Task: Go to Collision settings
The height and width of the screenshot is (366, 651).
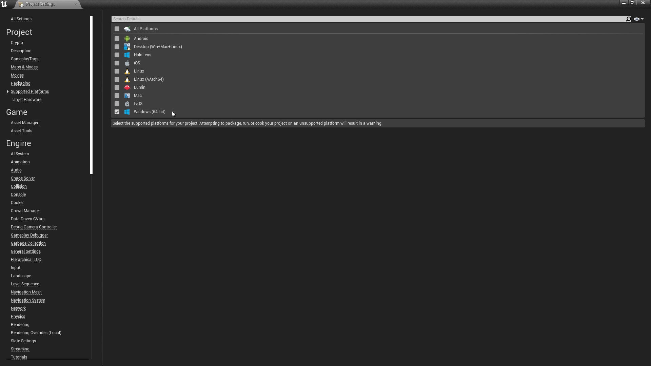Action: point(19,186)
